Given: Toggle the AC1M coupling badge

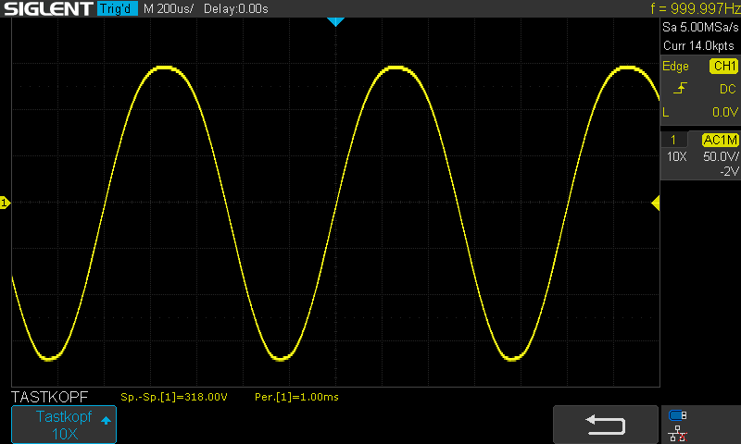Looking at the screenshot, I should pos(720,140).
